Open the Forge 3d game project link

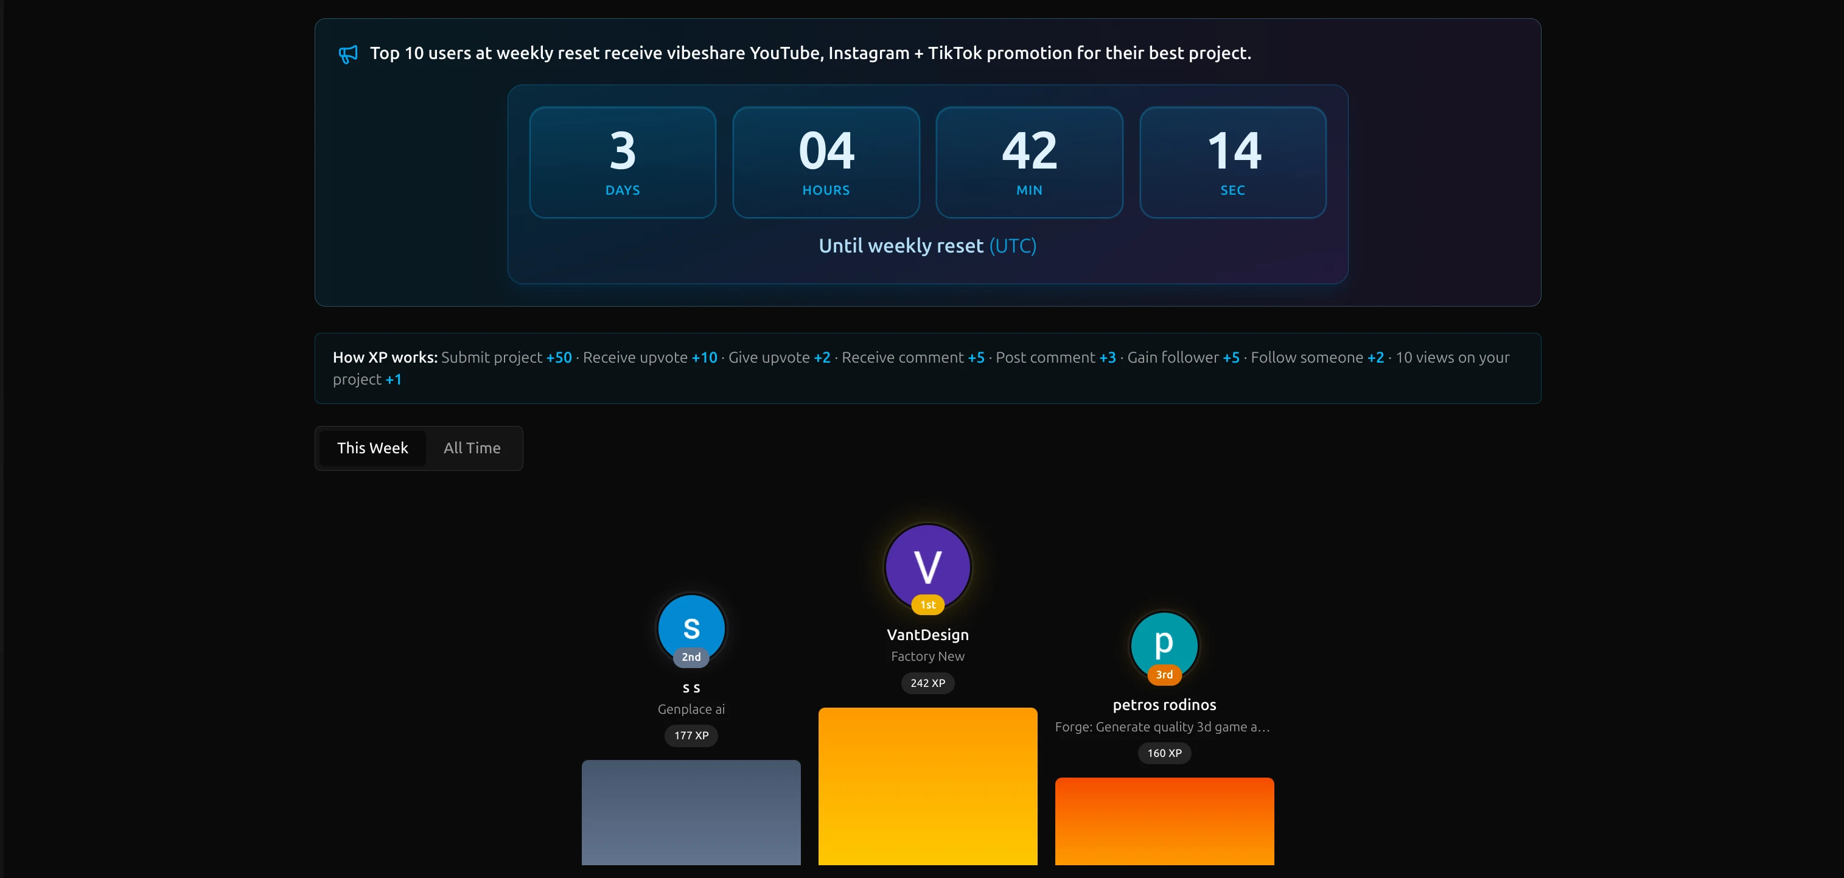[x=1162, y=726]
